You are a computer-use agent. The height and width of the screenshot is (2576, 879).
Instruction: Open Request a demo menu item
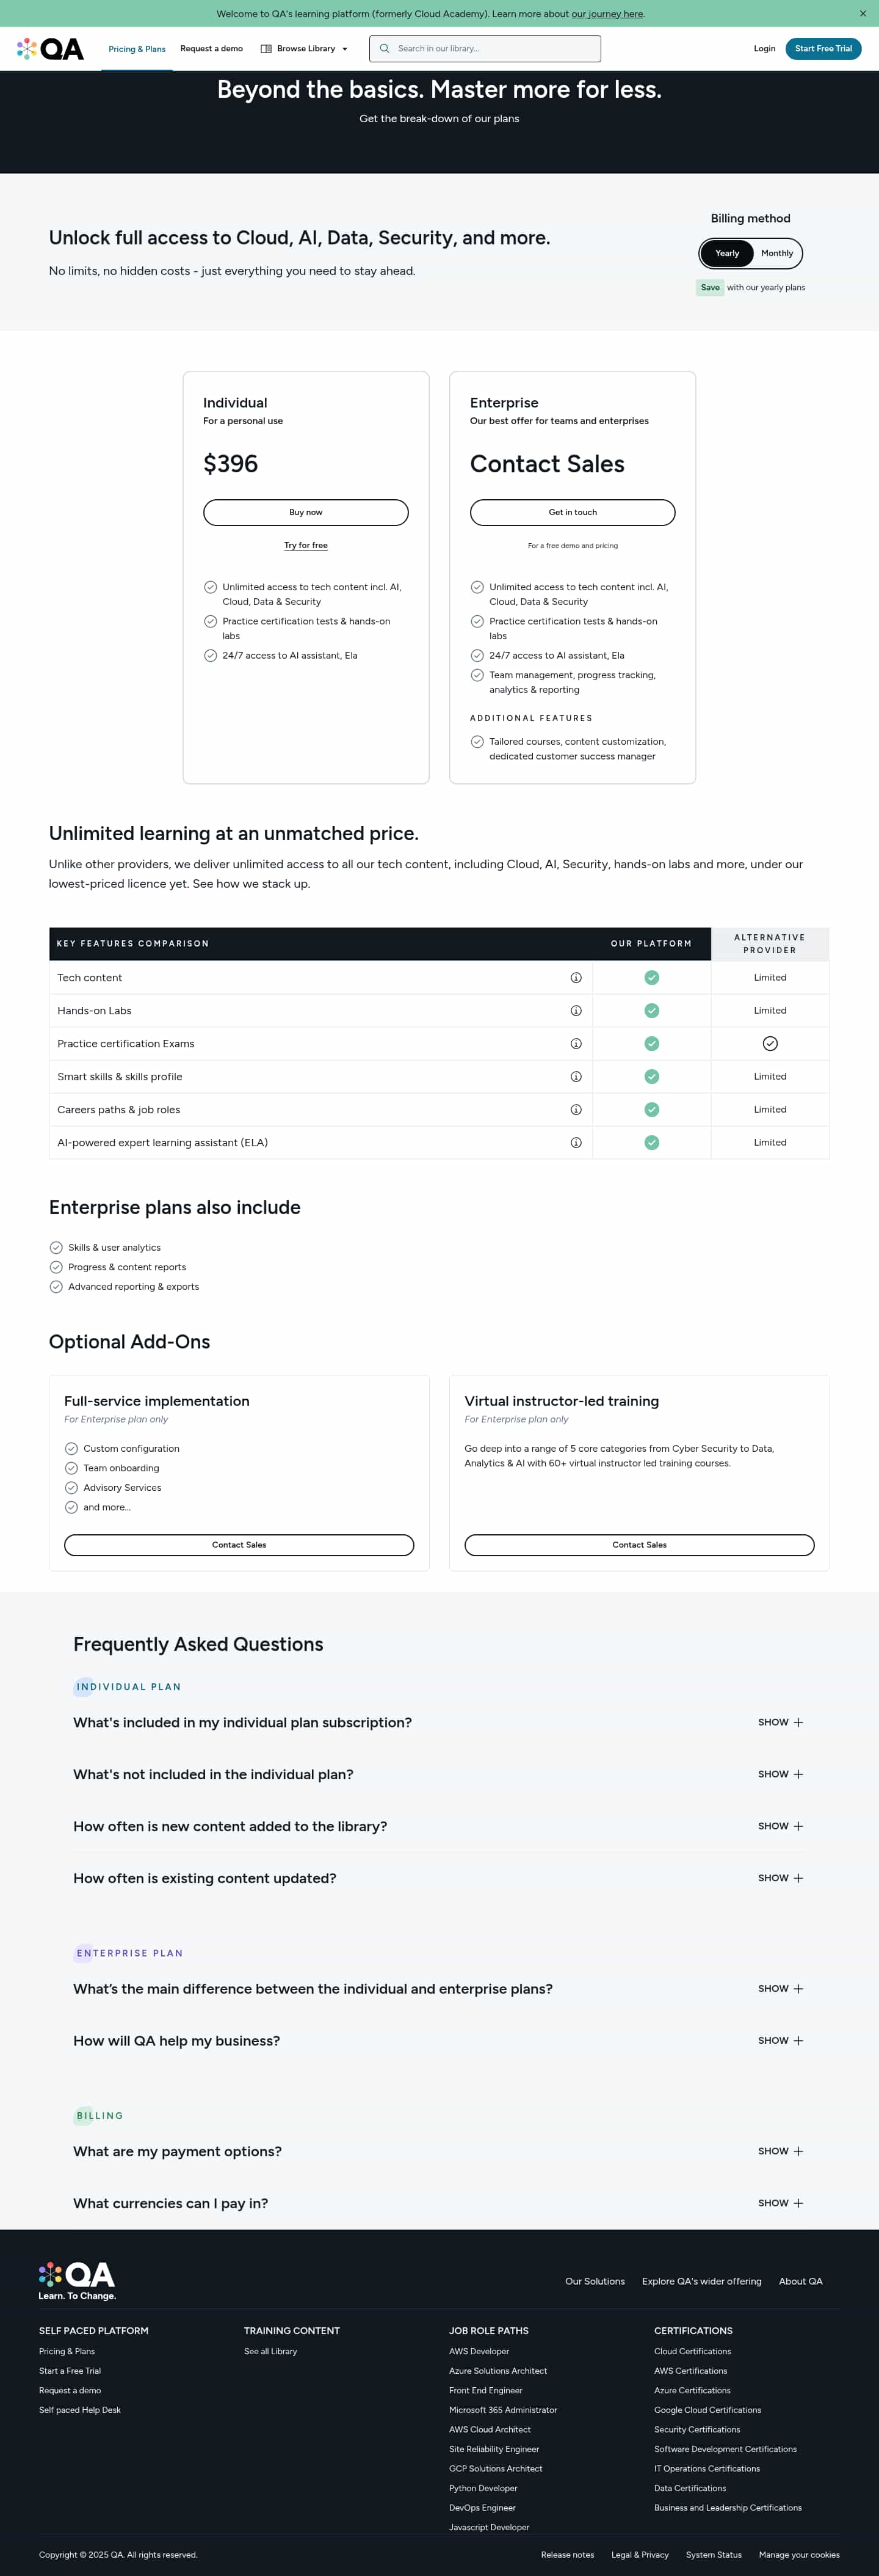coord(212,49)
